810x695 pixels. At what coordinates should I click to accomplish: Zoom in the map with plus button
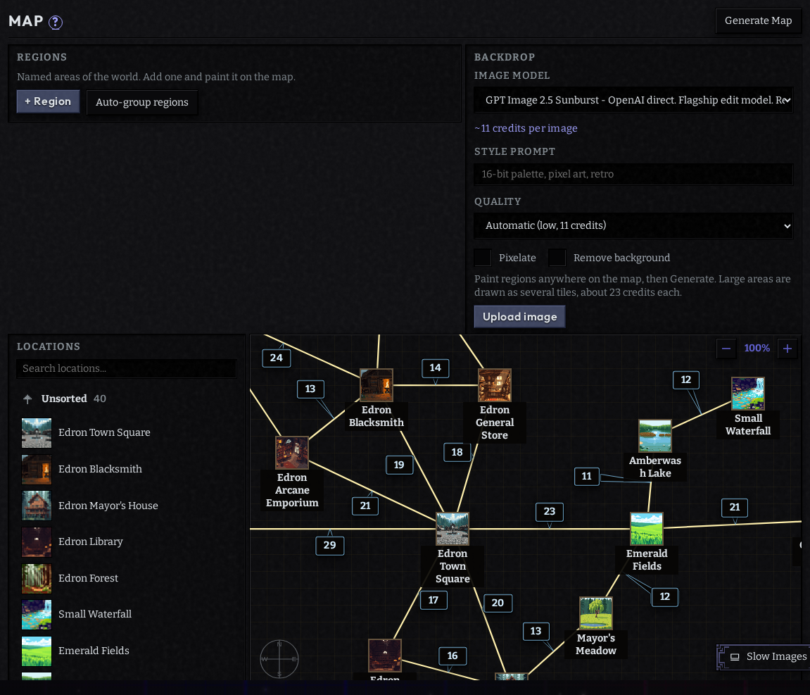point(787,349)
